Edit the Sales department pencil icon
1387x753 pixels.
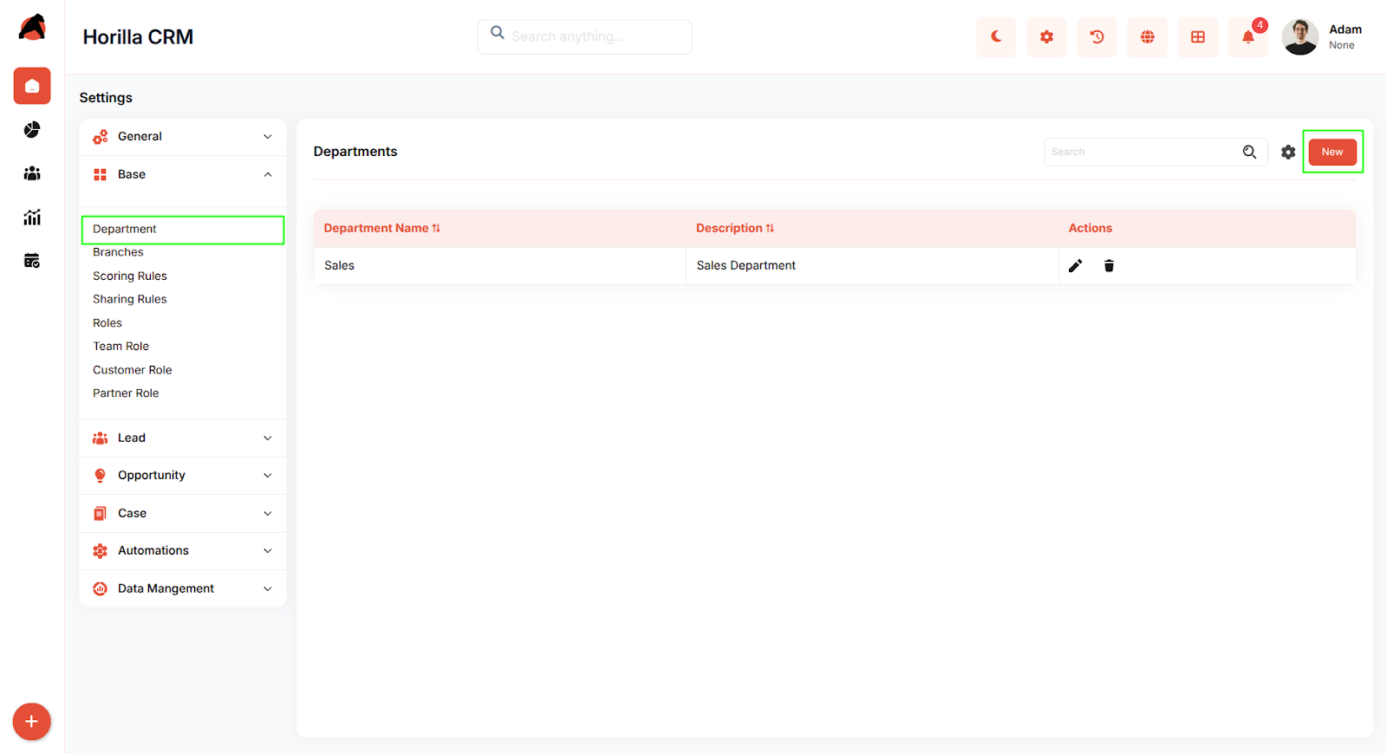[1075, 266]
